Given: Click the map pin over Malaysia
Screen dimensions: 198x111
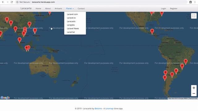Looking at the screenshot, I should pyautogui.click(x=19, y=40).
